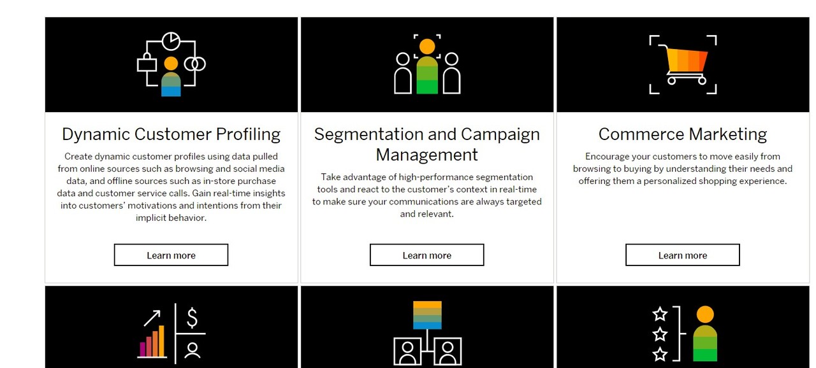This screenshot has height=368, width=816.
Task: Select the Segmentation and Campaign Management heading
Action: (426, 145)
